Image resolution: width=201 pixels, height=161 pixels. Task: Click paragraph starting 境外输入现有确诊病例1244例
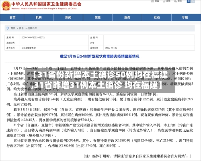point(100,102)
